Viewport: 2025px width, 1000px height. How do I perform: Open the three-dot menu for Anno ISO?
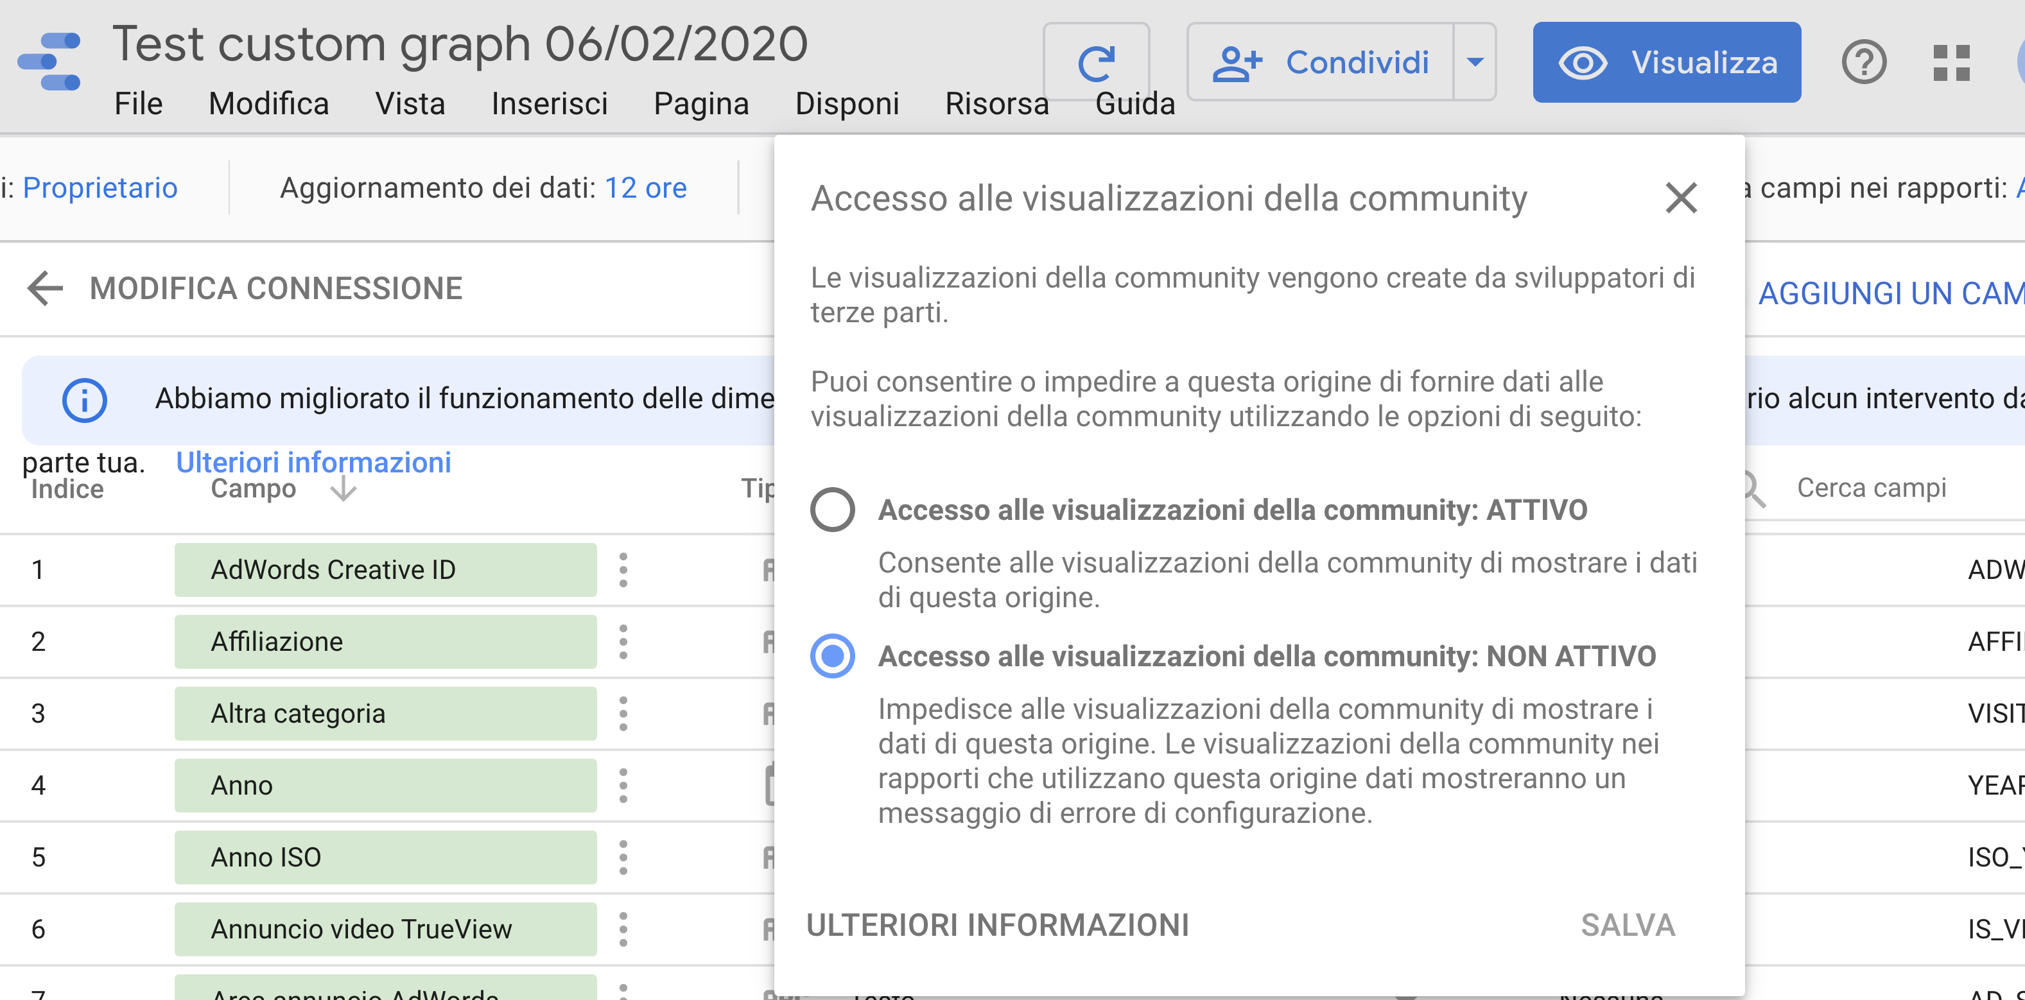[623, 858]
